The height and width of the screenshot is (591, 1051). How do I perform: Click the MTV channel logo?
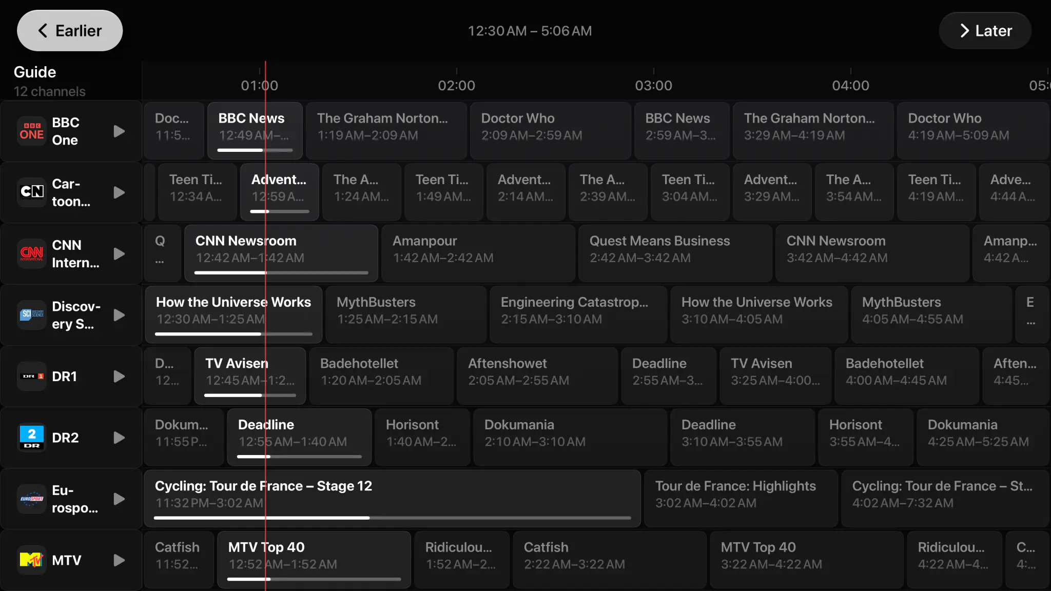[32, 560]
